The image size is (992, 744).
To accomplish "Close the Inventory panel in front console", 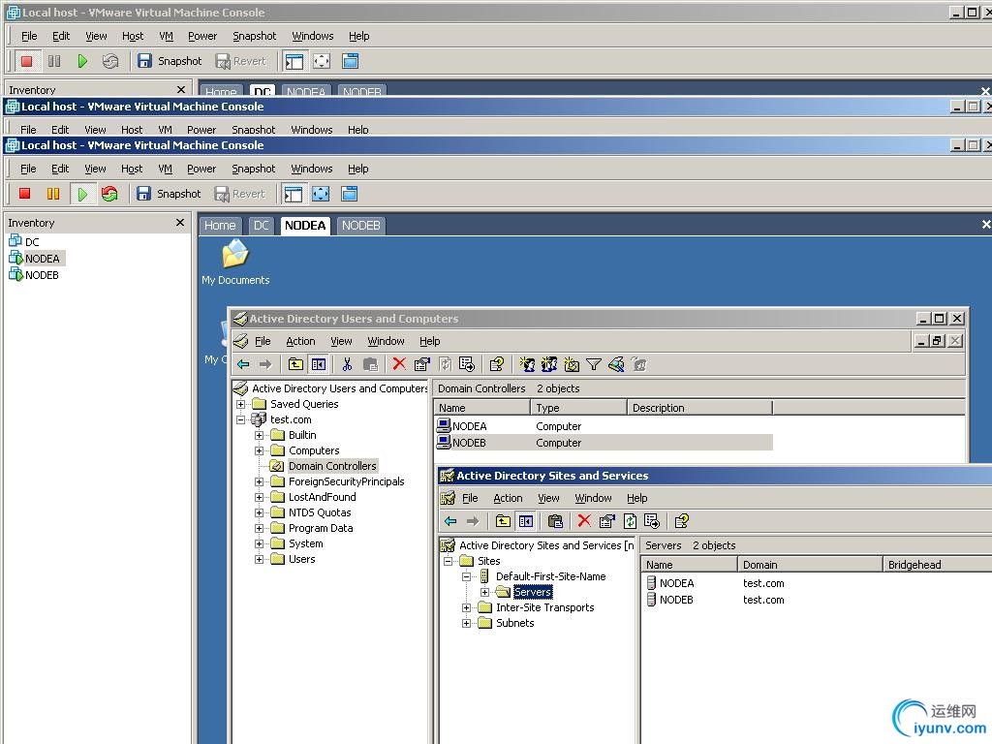I will (x=180, y=223).
